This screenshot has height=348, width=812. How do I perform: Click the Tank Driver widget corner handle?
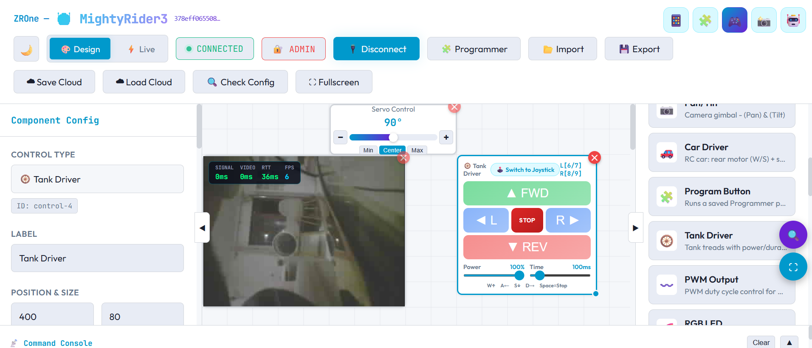pyautogui.click(x=596, y=294)
